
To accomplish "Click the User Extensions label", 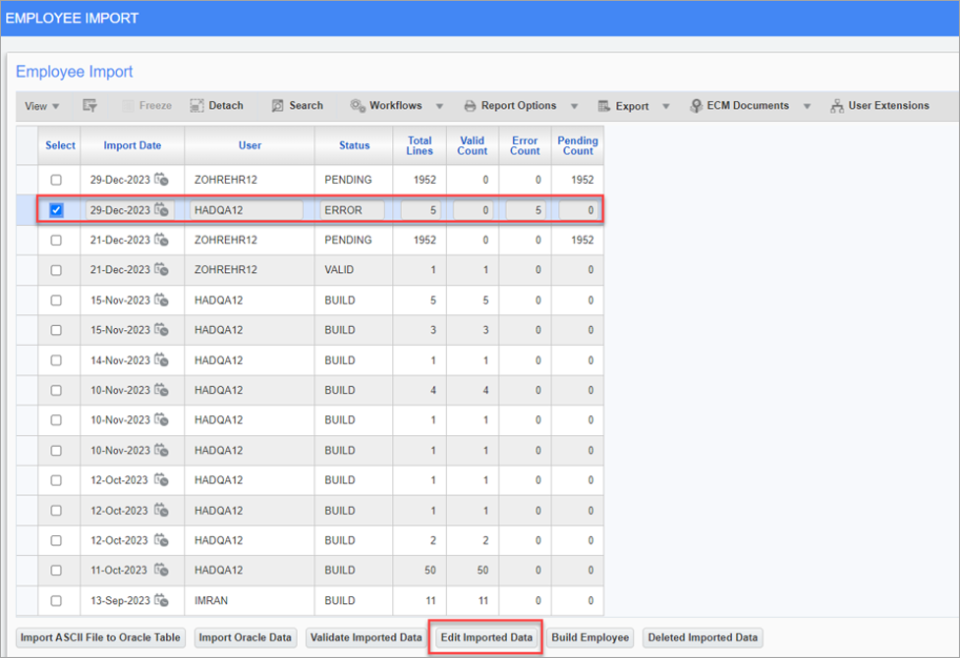I will [888, 105].
